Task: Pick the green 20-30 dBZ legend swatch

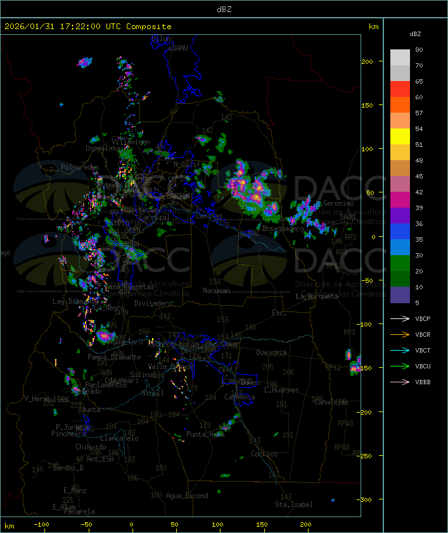Action: 400,263
